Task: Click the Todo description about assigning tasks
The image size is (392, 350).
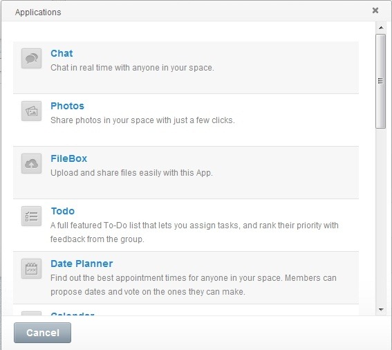Action: 194,232
